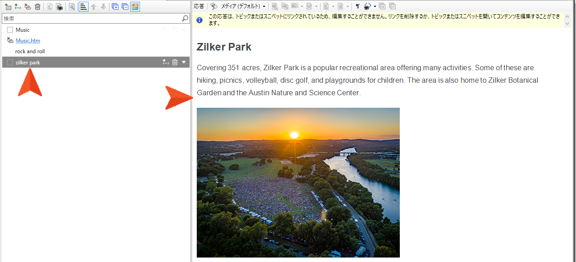Click the Zilker Park aerial photo
Viewport: 576px width, 262px height.
tap(298, 182)
